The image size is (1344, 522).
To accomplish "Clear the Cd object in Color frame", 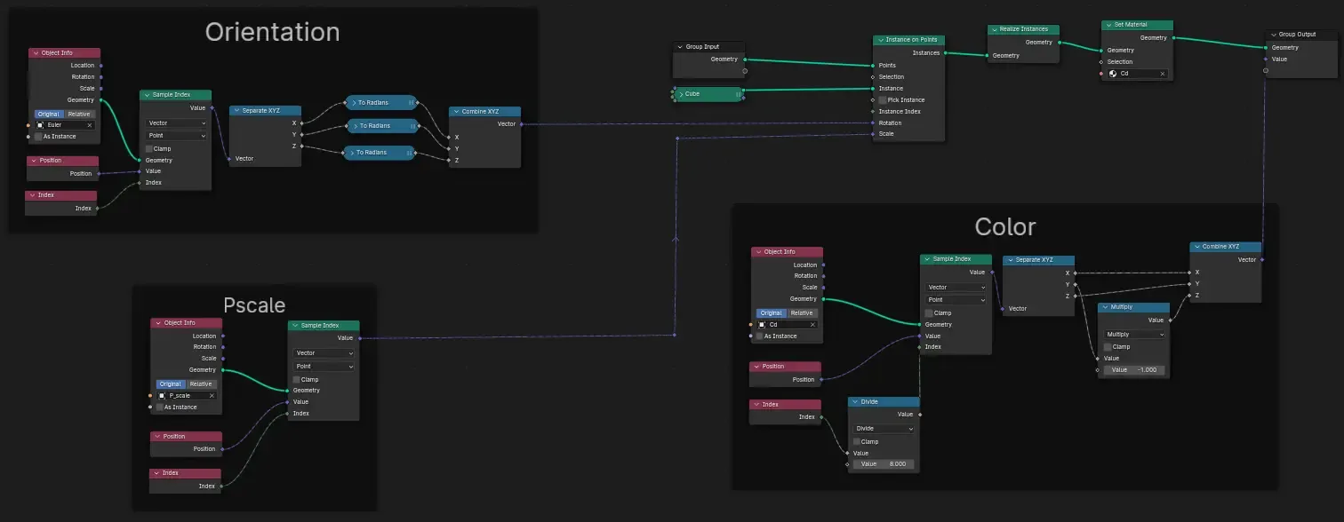I will [x=812, y=325].
